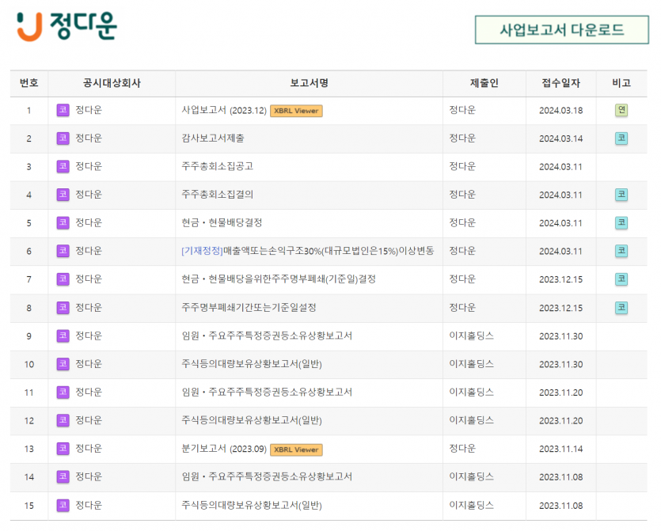Image resolution: width=661 pixels, height=531 pixels.
Task: Click purple 코 market icon in row 1
Action: 63,111
